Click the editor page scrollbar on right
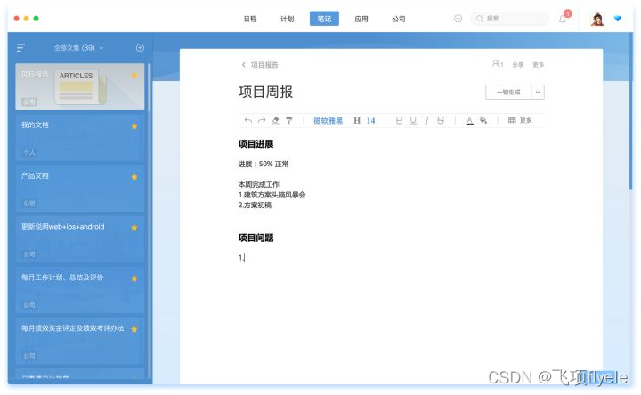The height and width of the screenshot is (395, 641). pos(631,110)
